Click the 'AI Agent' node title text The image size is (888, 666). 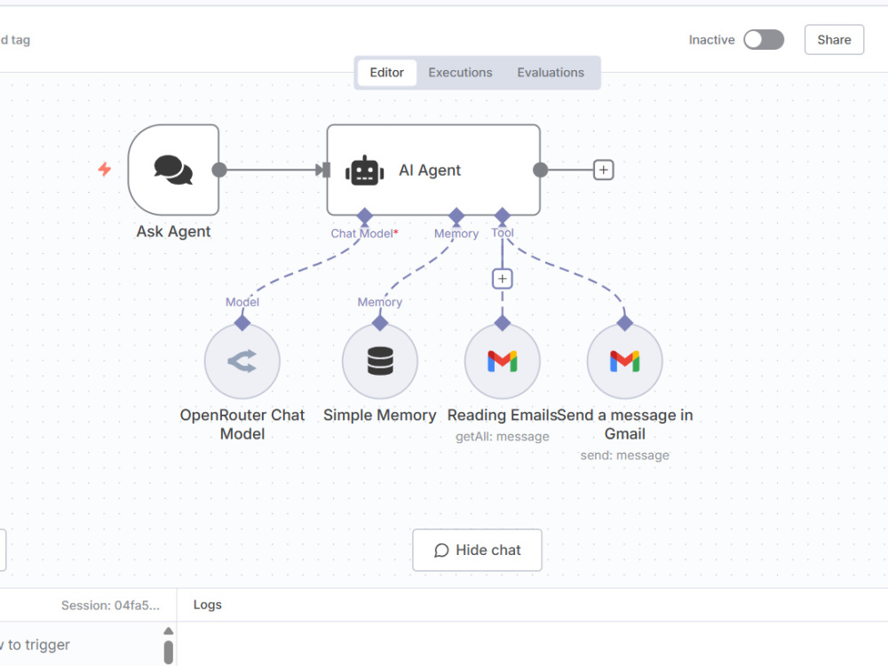click(430, 170)
